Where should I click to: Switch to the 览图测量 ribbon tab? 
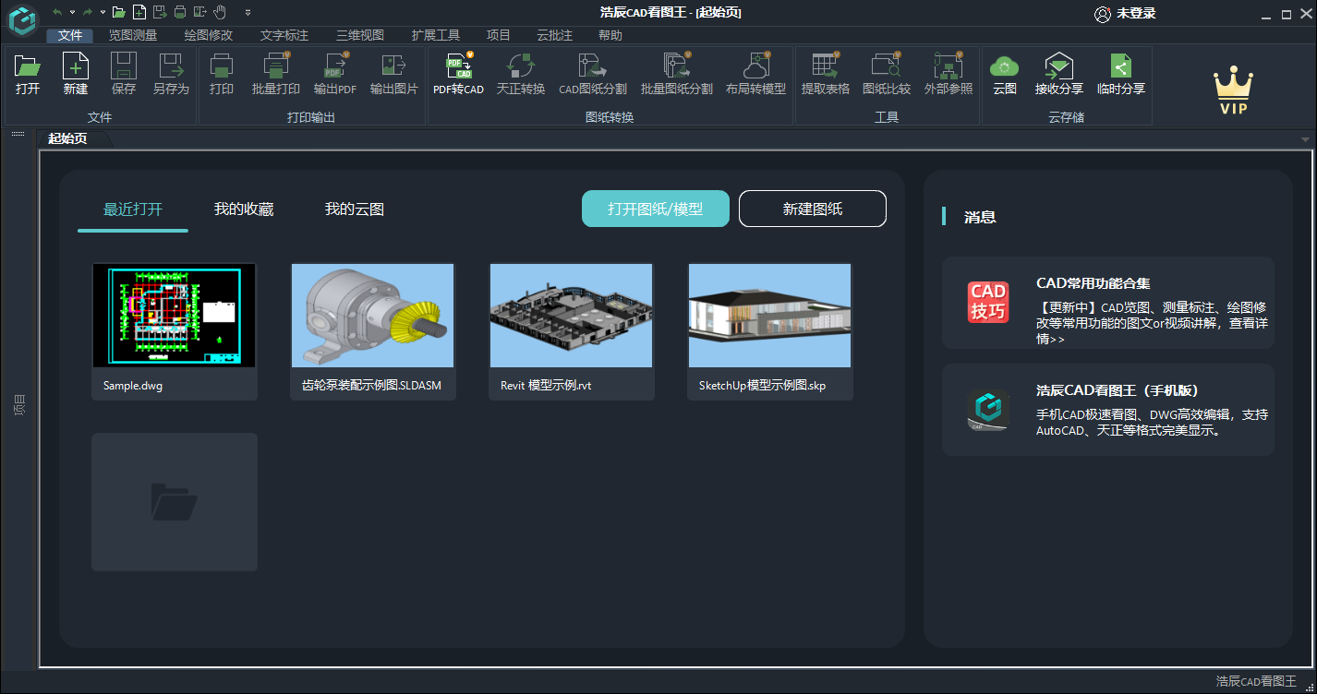pos(132,35)
